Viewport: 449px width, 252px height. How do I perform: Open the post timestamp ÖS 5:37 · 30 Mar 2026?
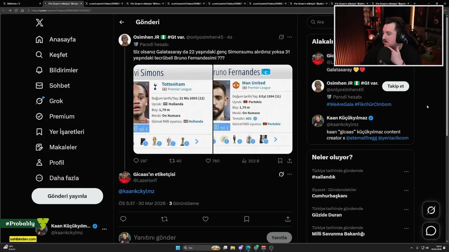[x=142, y=203]
